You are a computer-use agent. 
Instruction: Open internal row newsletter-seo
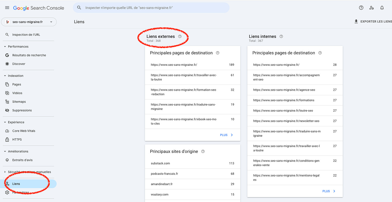[x=295, y=121]
